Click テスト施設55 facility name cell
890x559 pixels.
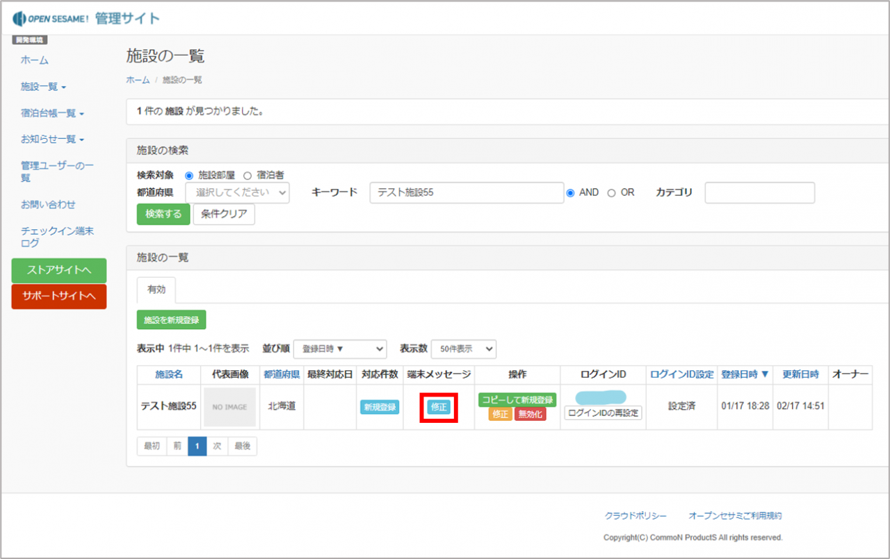pos(168,406)
